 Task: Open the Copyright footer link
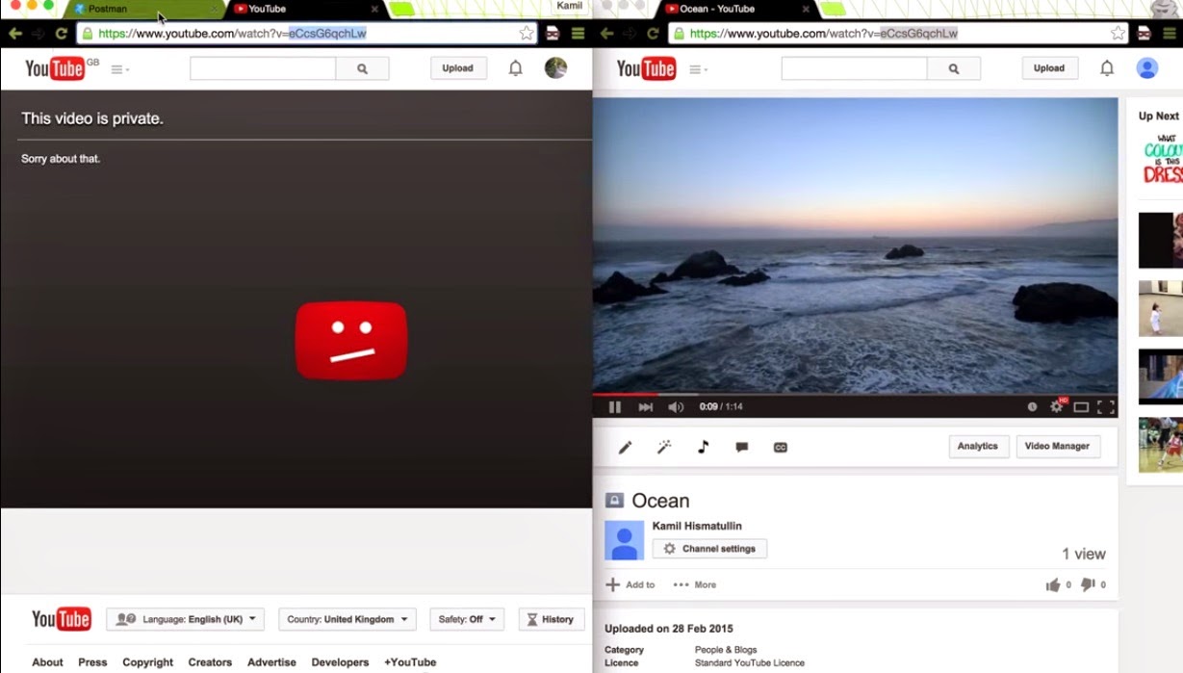pyautogui.click(x=147, y=662)
